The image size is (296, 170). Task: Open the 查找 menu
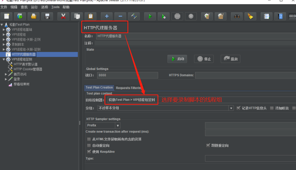24,7
